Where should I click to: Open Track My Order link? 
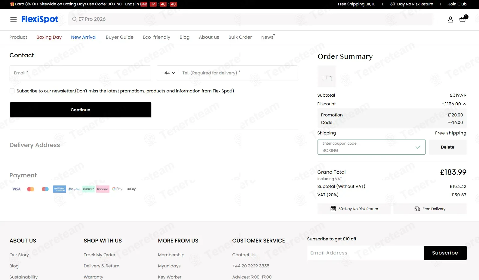point(100,255)
